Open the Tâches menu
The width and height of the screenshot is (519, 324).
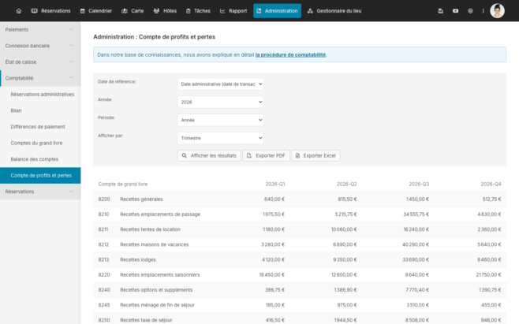tap(198, 11)
